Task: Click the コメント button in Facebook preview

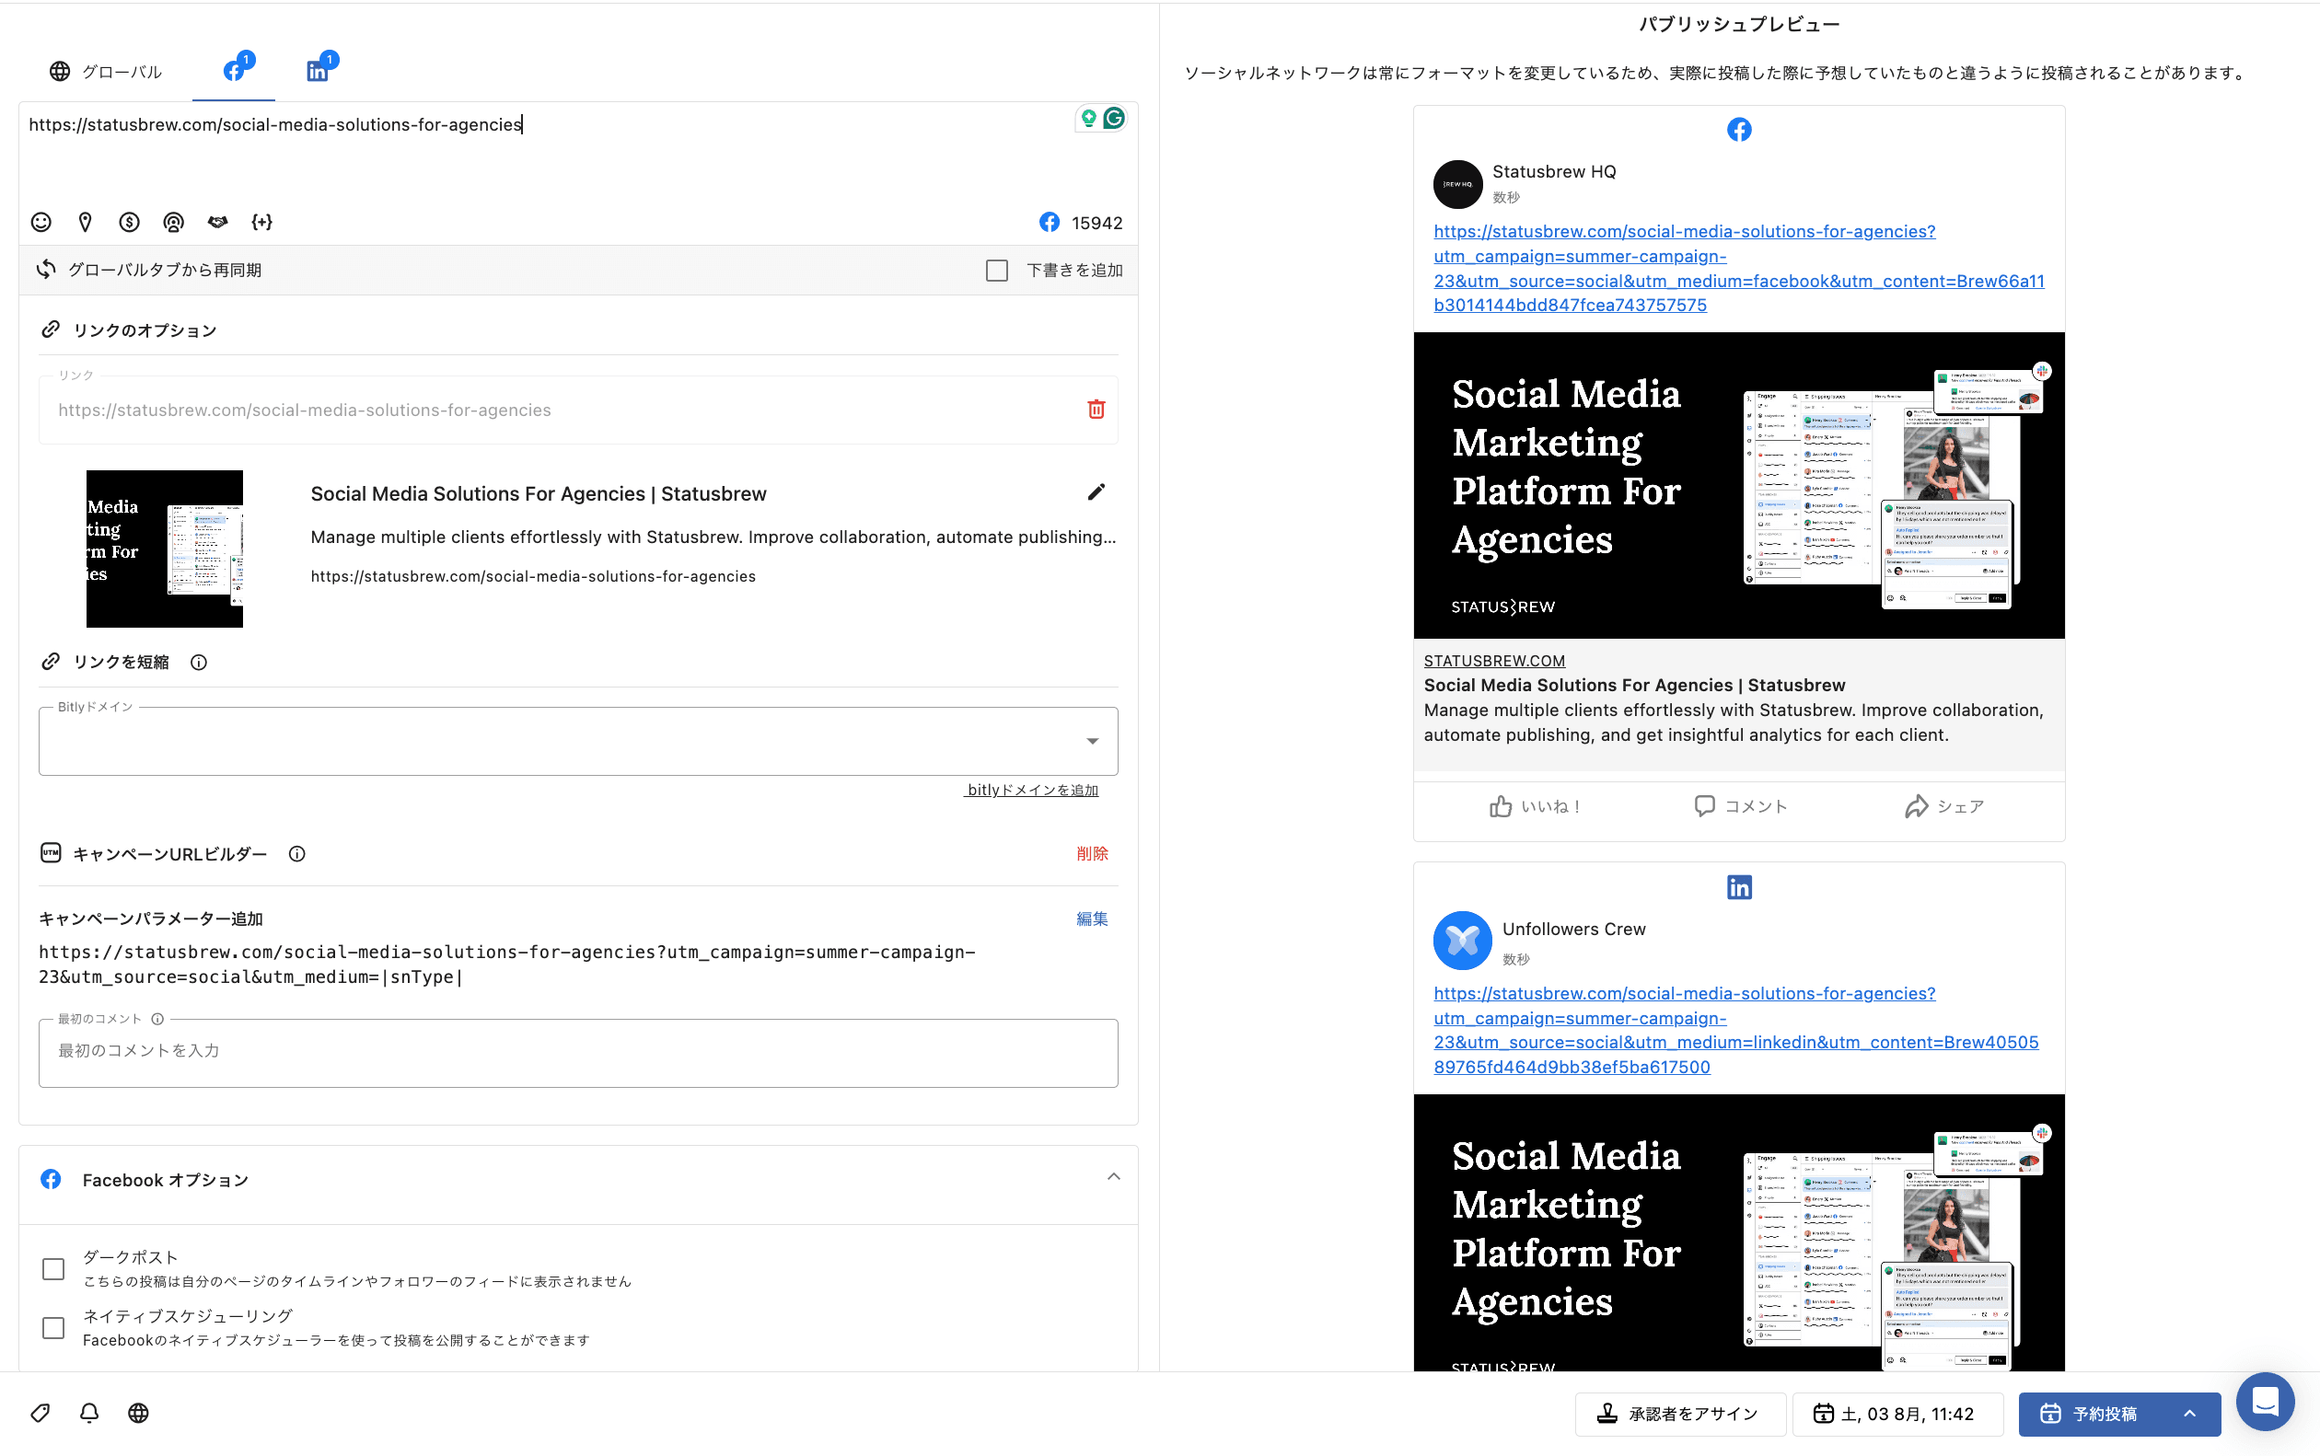Action: [x=1740, y=807]
